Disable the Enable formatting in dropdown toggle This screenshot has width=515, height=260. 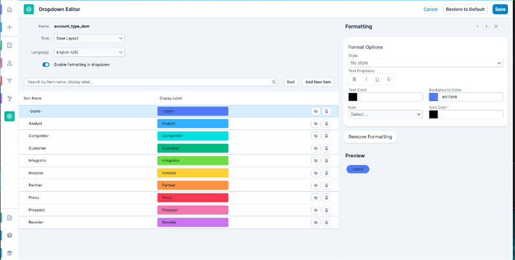(46, 65)
